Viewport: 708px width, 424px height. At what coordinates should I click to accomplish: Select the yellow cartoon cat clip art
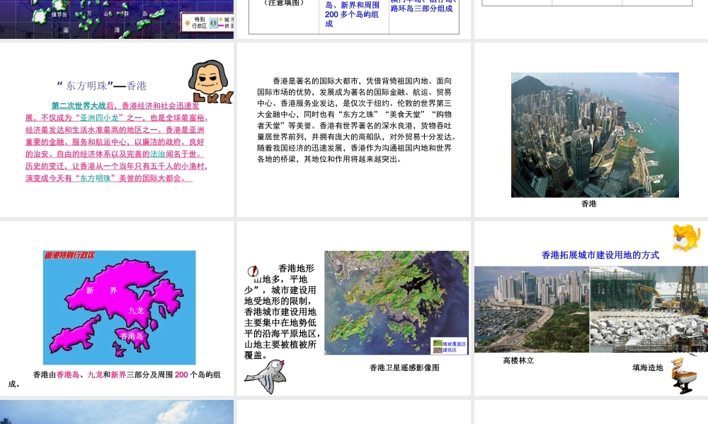pos(686,237)
